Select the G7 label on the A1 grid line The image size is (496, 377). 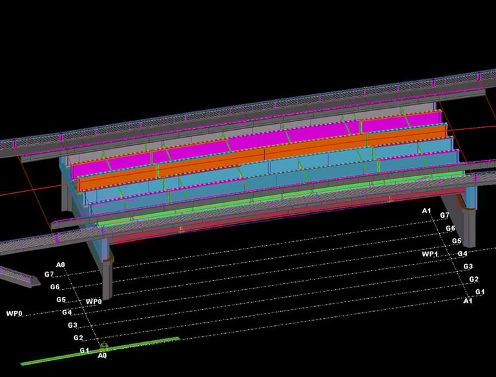tap(445, 215)
